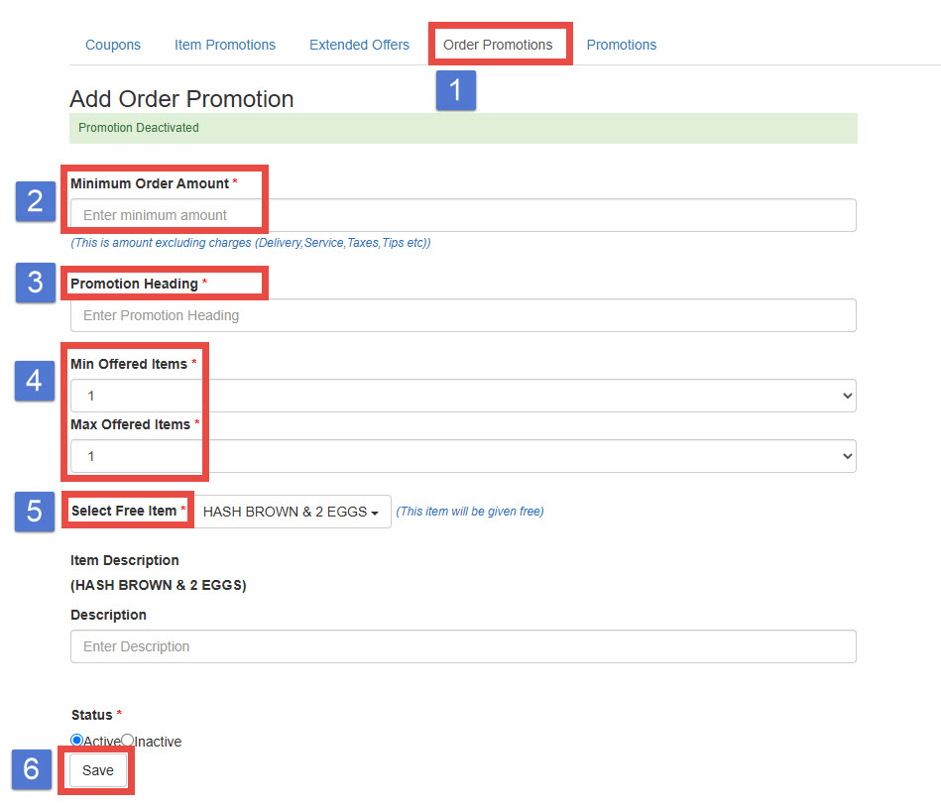This screenshot has height=807, width=941.
Task: Open the Promotions tab
Action: click(621, 45)
